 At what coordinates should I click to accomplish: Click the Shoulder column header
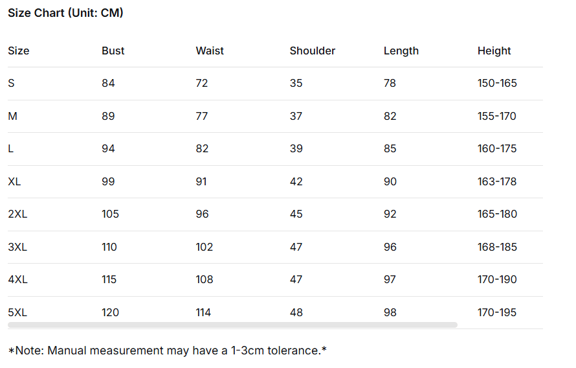[313, 51]
